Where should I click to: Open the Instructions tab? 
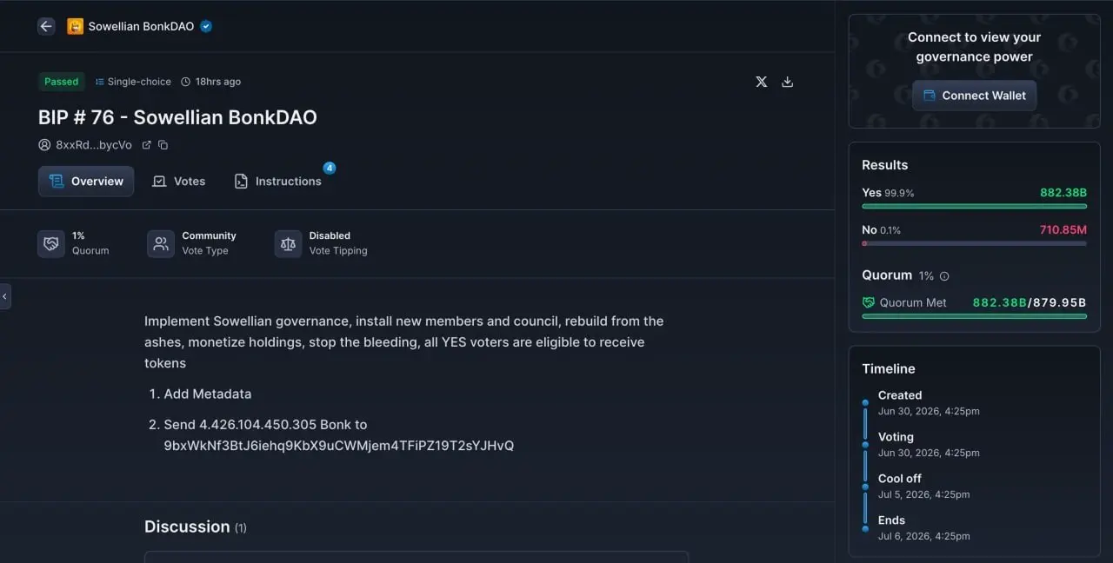point(278,182)
